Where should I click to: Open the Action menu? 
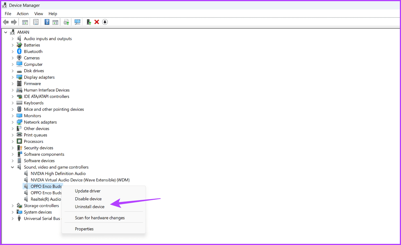pos(23,13)
